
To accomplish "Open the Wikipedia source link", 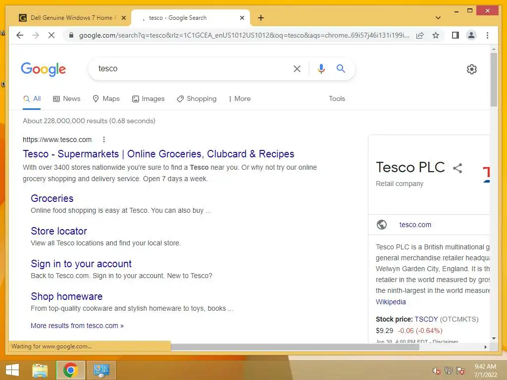I will [x=391, y=302].
